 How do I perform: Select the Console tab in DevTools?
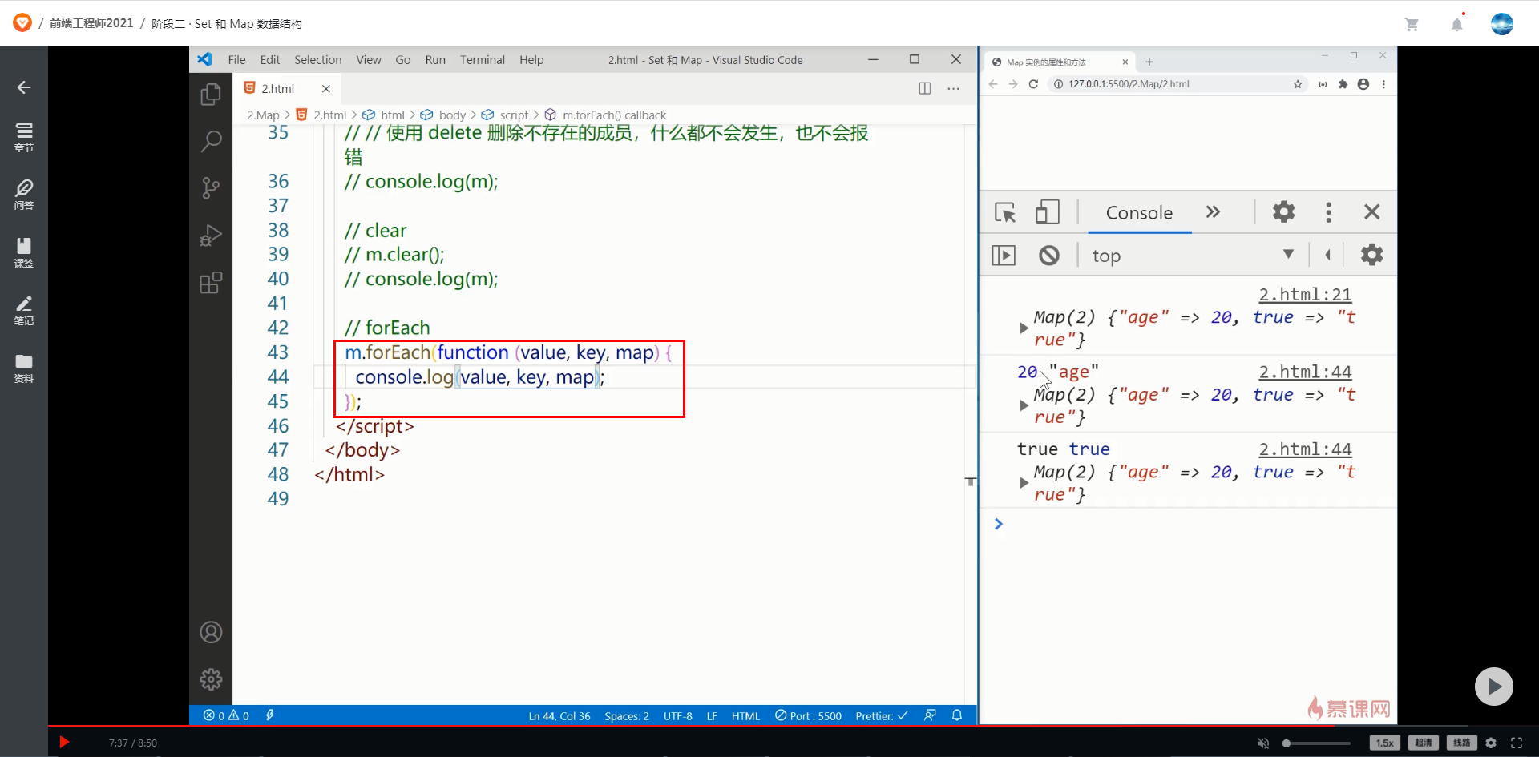point(1138,213)
